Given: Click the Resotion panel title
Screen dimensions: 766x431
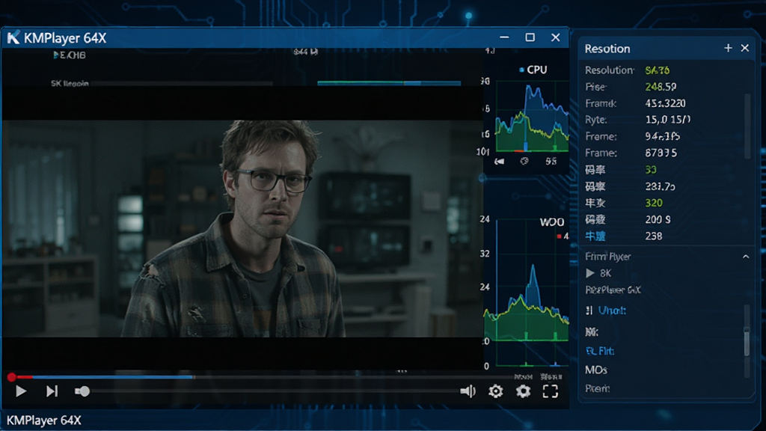Looking at the screenshot, I should (607, 49).
